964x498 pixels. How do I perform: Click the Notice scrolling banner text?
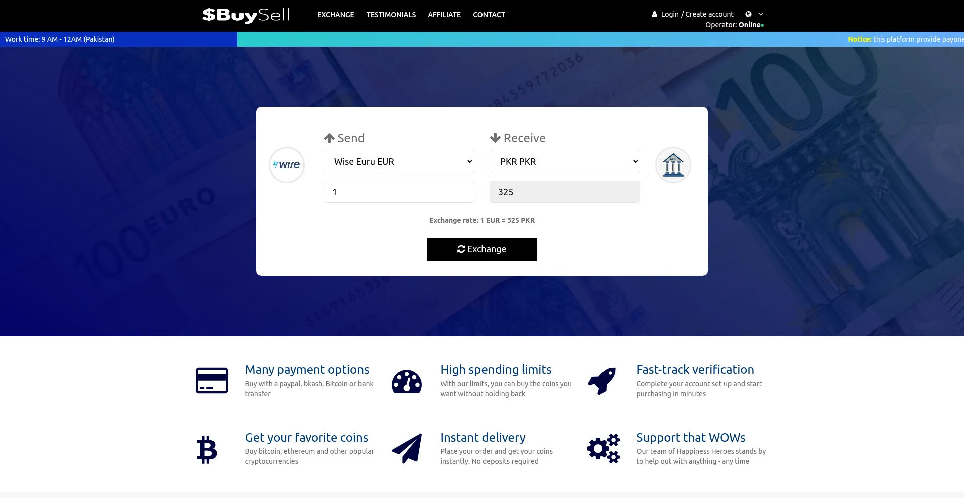click(x=905, y=39)
